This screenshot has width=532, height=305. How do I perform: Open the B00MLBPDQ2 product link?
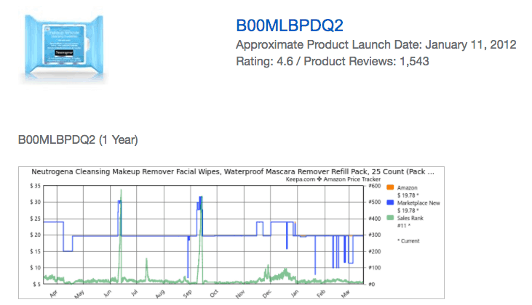point(290,25)
